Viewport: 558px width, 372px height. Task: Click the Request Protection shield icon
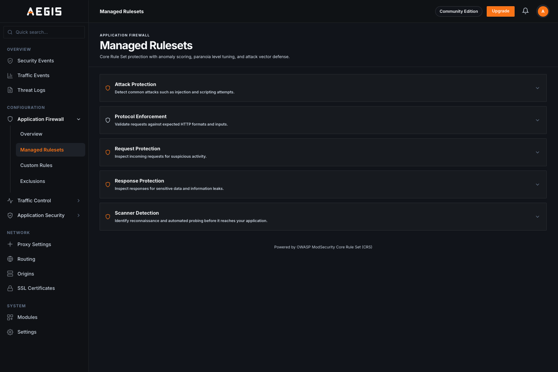coord(108,152)
